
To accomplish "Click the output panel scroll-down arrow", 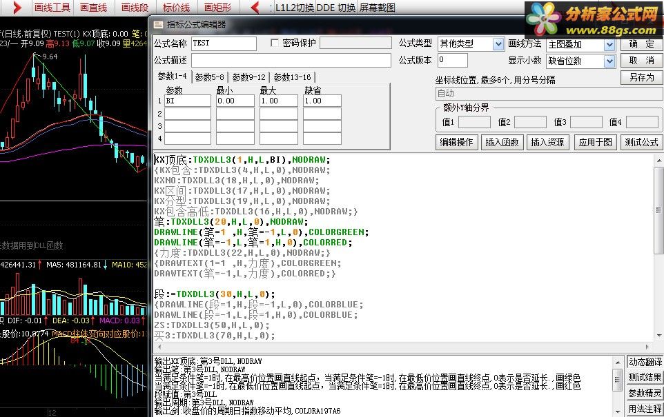I will point(618,411).
